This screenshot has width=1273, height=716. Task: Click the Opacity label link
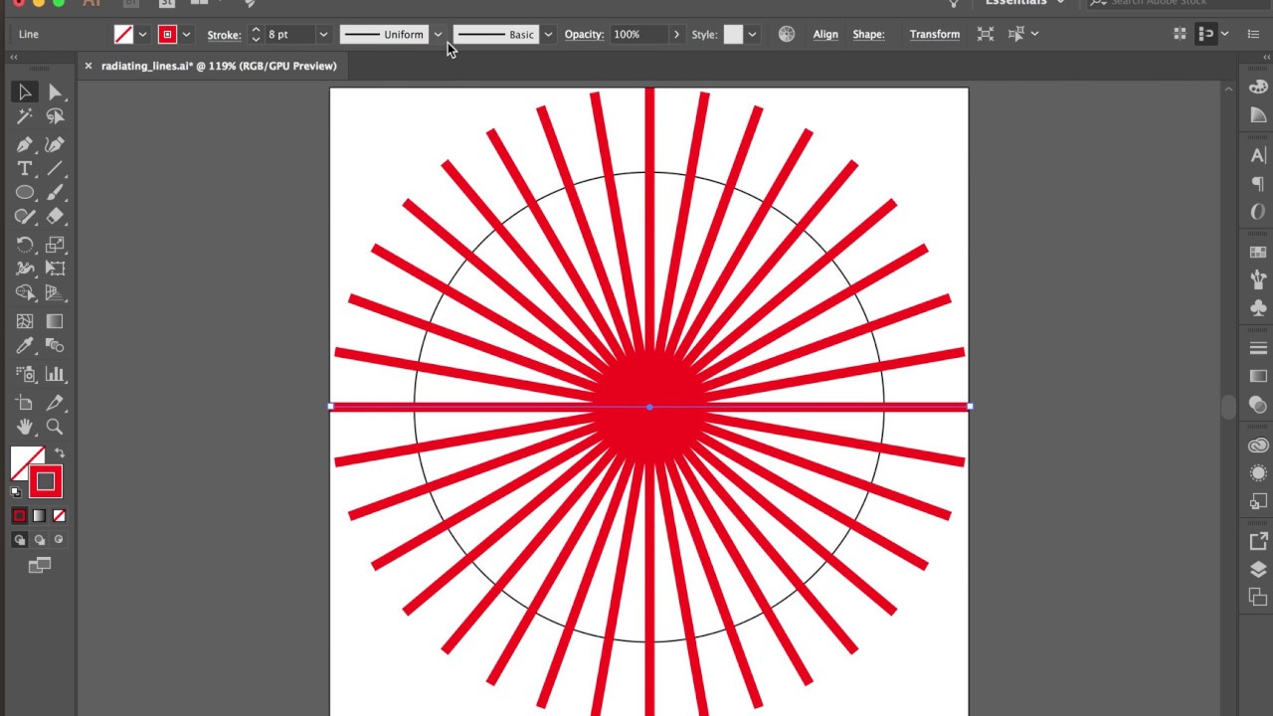[584, 34]
